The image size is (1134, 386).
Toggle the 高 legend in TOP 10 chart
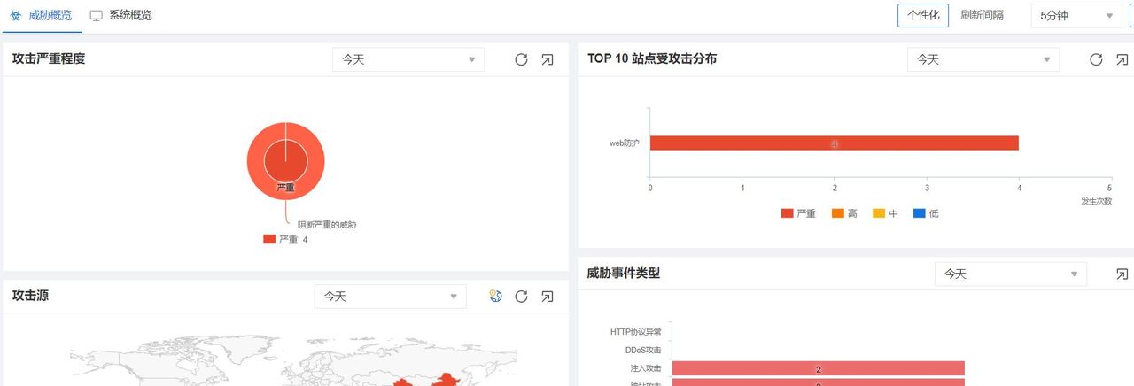click(844, 213)
